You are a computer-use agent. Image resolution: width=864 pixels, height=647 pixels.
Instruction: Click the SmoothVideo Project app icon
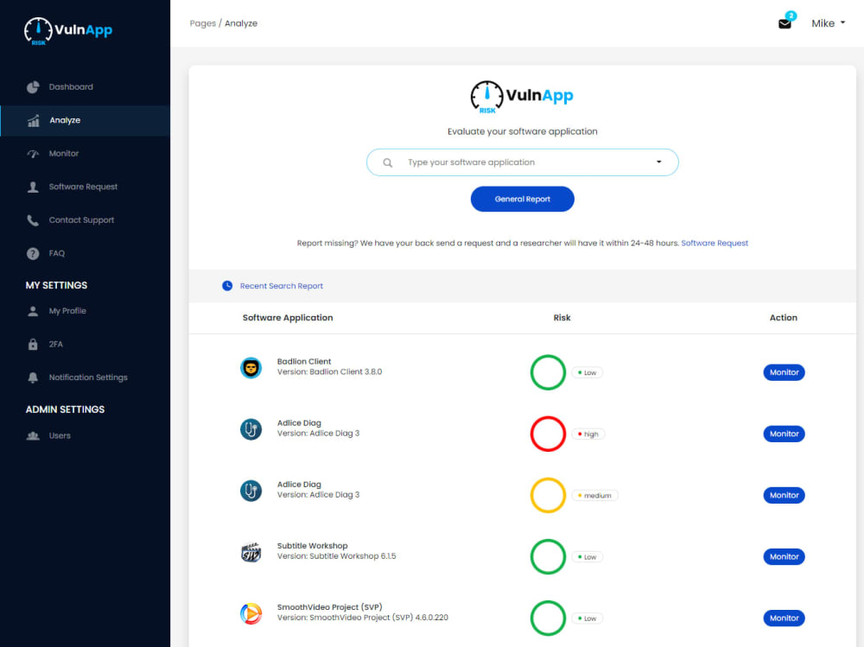[251, 613]
